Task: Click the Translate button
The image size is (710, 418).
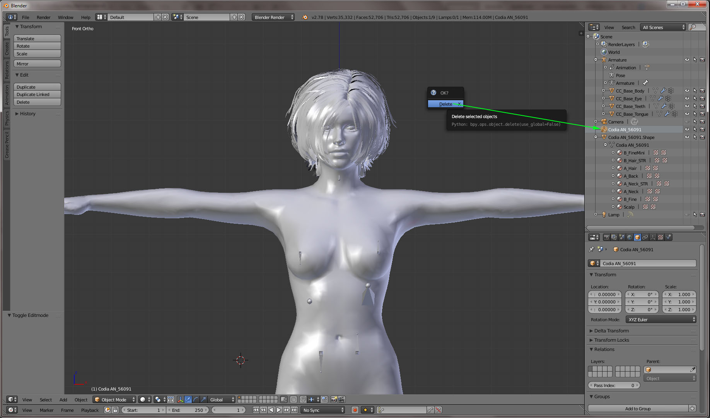Action: pos(37,38)
